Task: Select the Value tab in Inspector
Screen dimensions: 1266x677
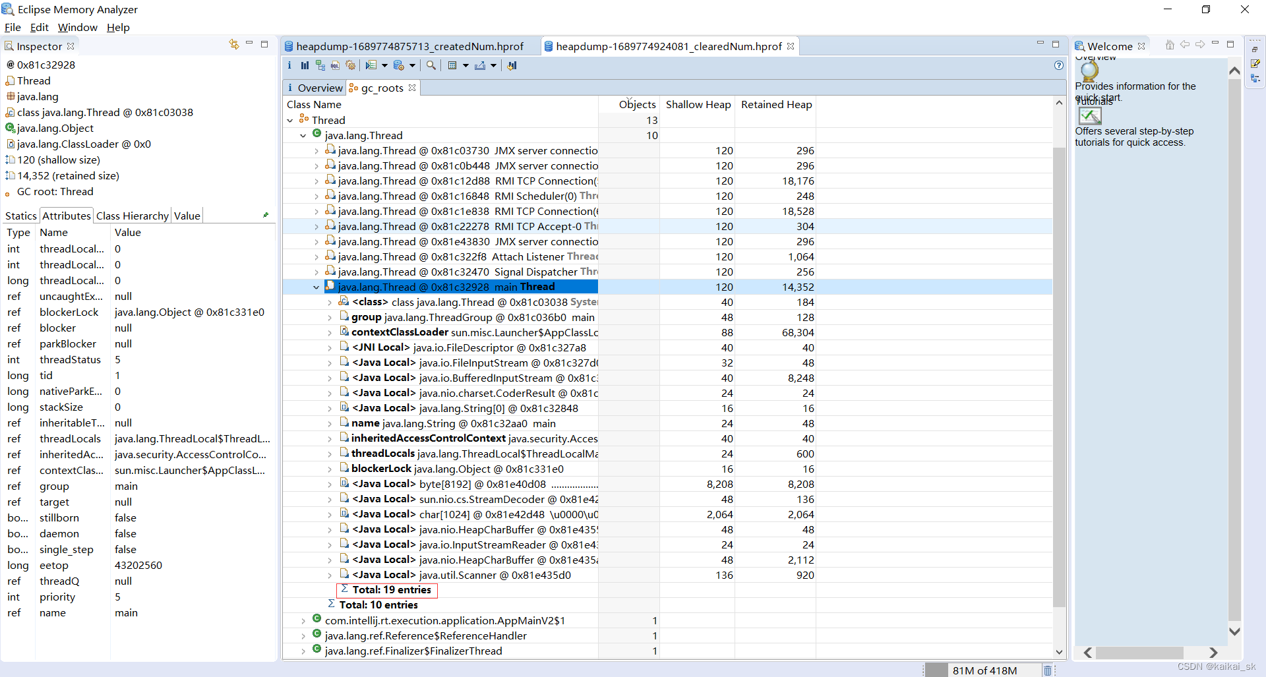Action: pyautogui.click(x=187, y=216)
